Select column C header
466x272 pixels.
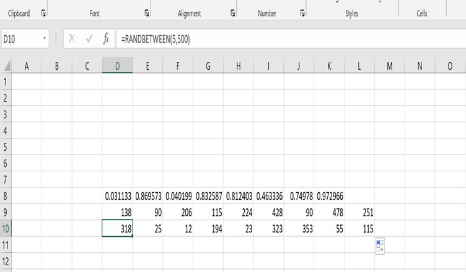click(x=87, y=66)
